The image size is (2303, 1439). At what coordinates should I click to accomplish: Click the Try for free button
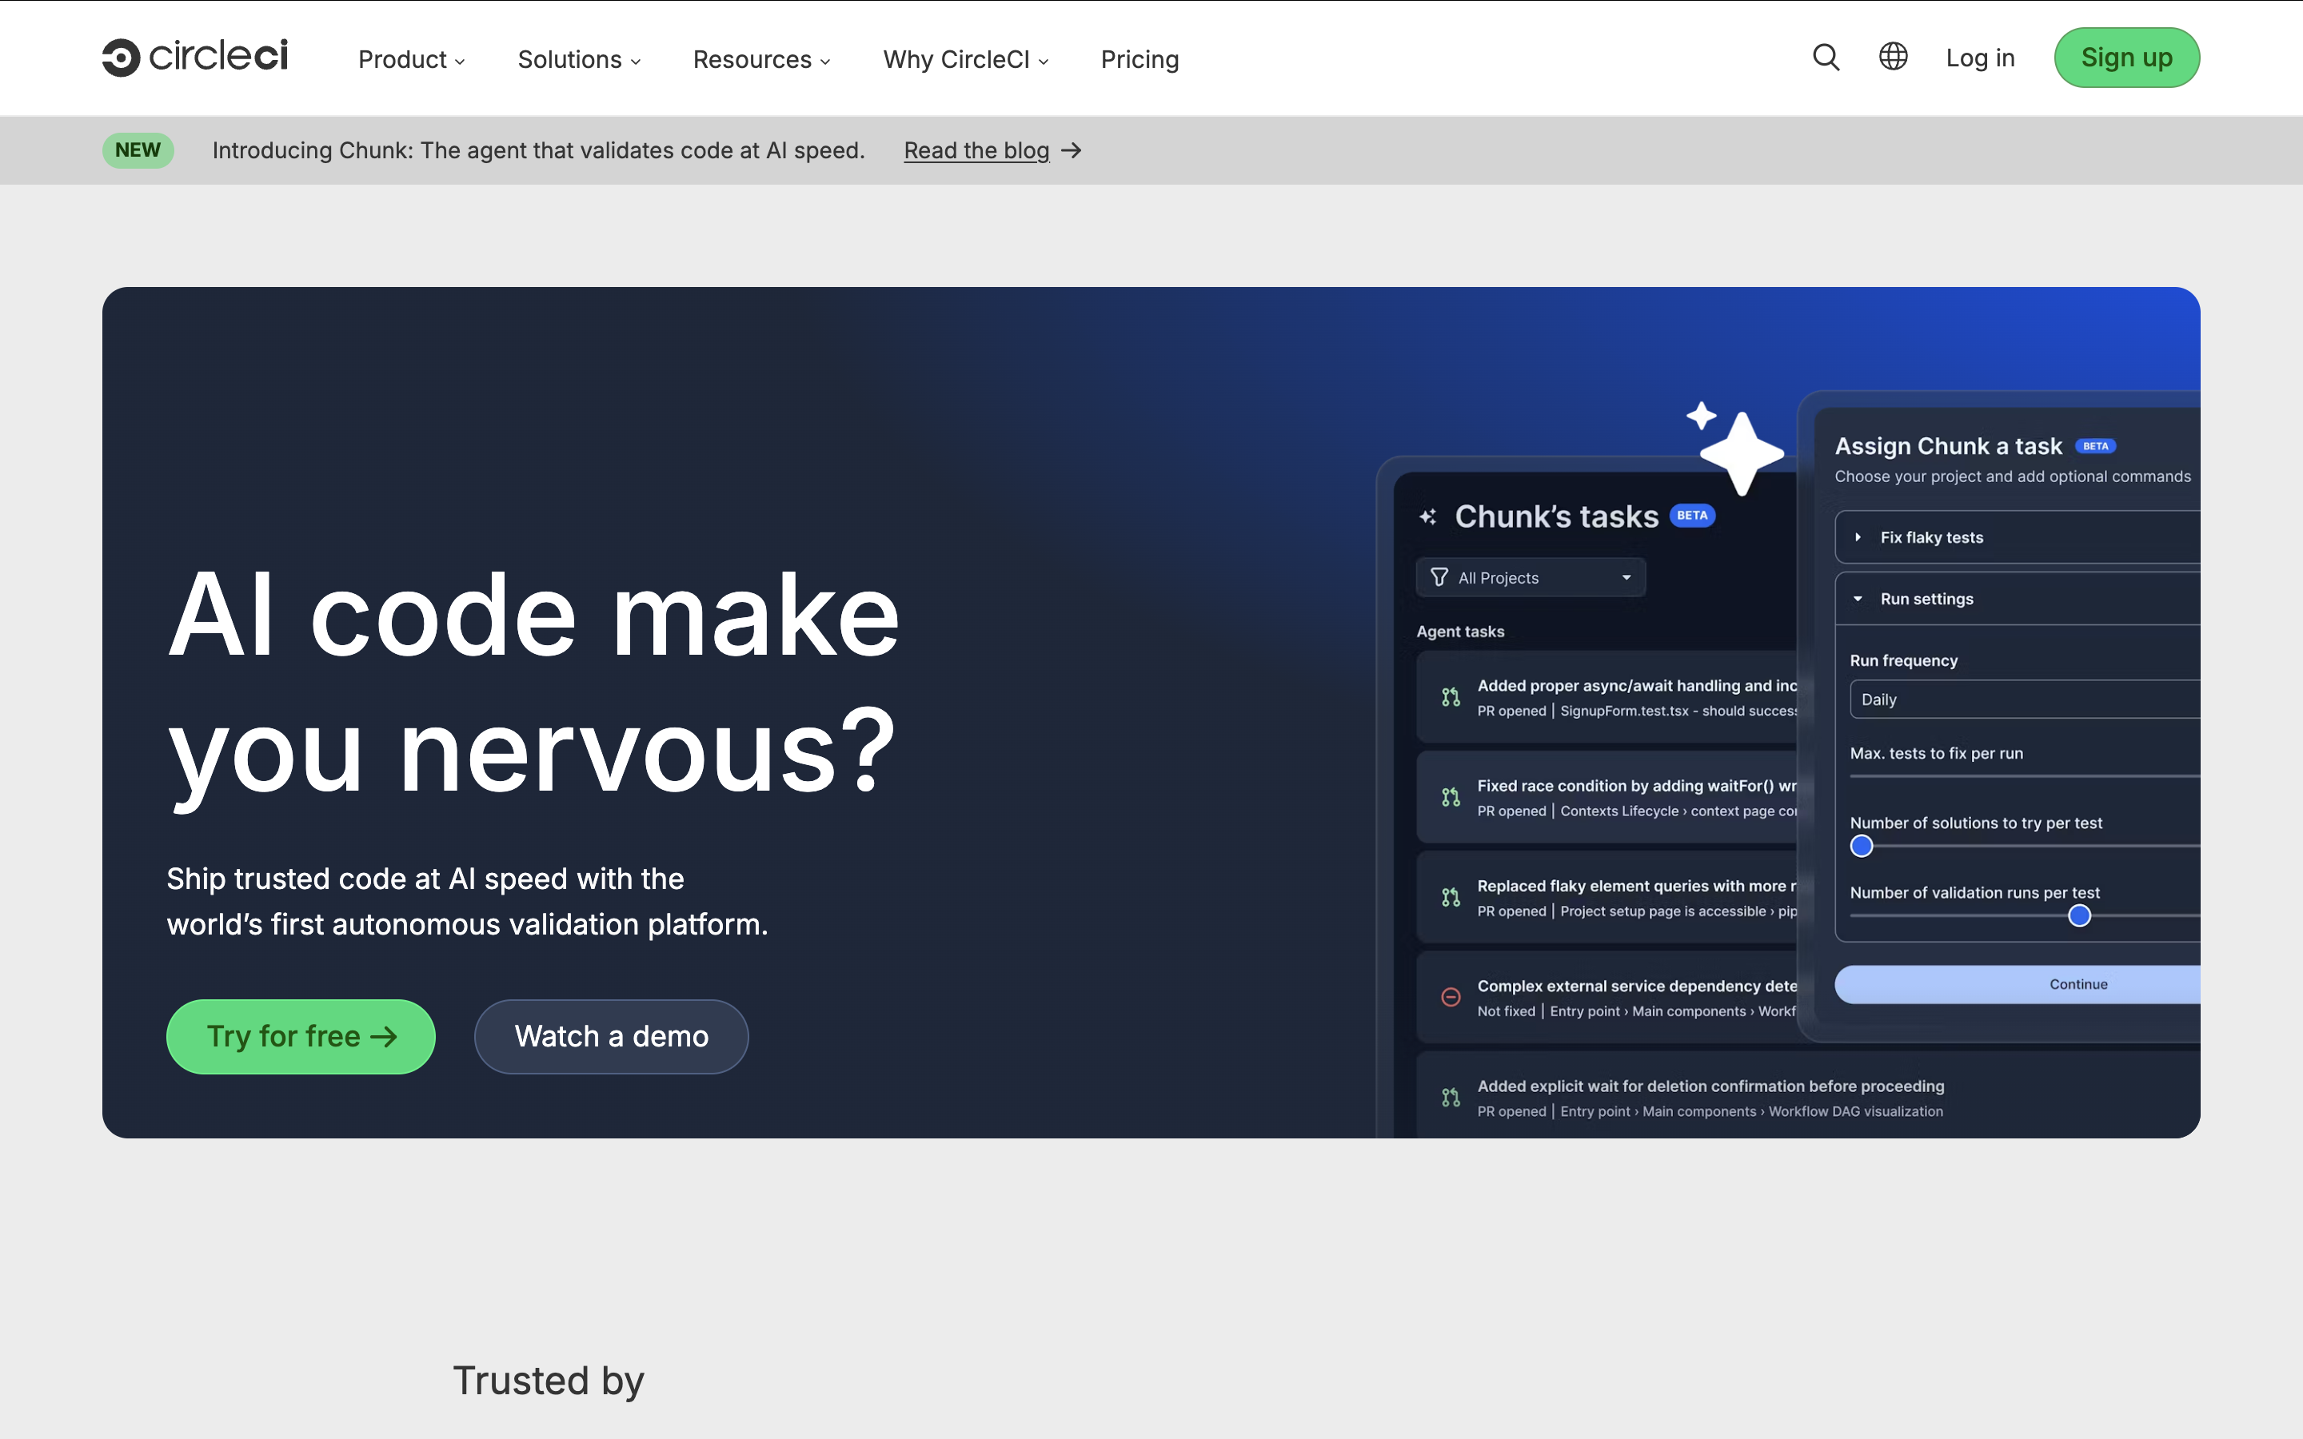(301, 1036)
